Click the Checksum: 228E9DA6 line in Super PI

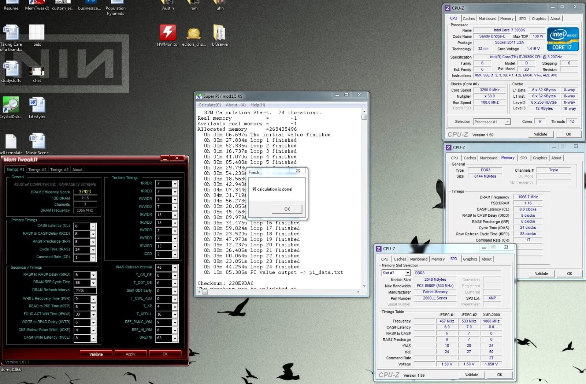tap(225, 283)
